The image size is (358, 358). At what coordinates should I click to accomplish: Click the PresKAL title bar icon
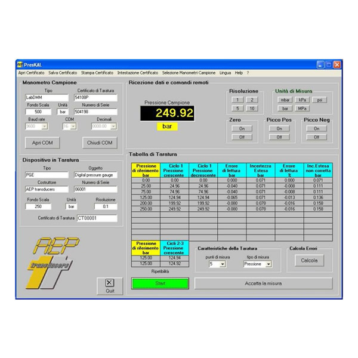pyautogui.click(x=20, y=64)
